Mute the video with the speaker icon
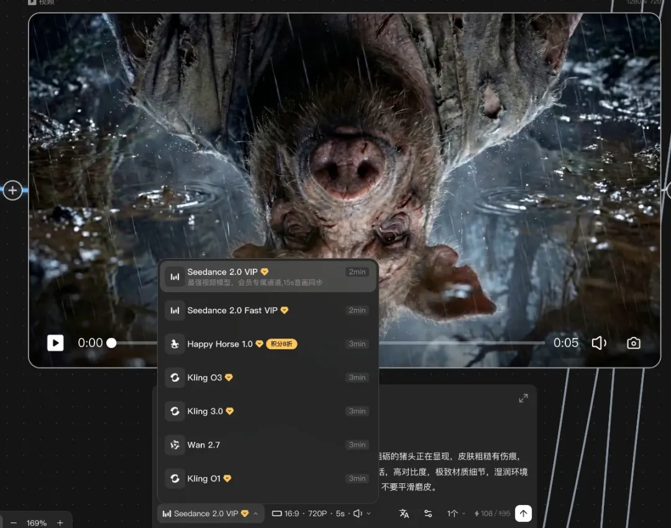This screenshot has height=528, width=671. point(598,343)
